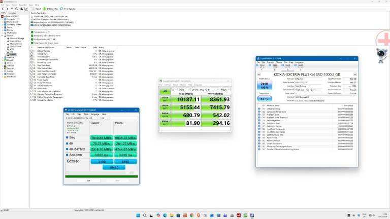
Task: Toggle the Acc.time checkbox in AS SSD
Action: tap(67, 156)
